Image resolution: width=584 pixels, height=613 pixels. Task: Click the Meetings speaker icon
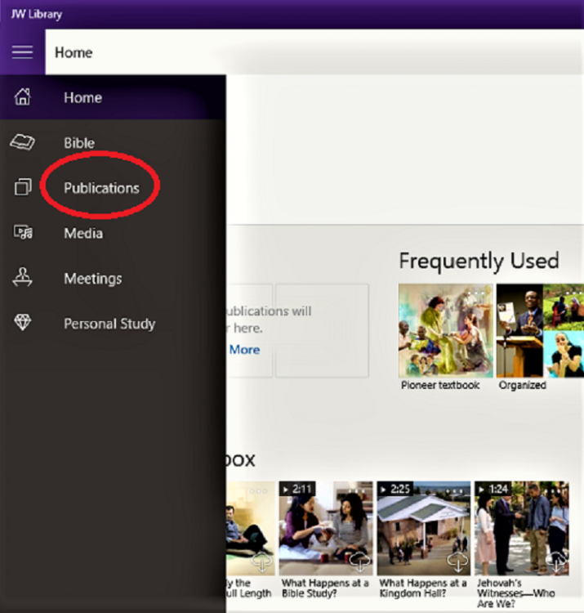tap(22, 277)
